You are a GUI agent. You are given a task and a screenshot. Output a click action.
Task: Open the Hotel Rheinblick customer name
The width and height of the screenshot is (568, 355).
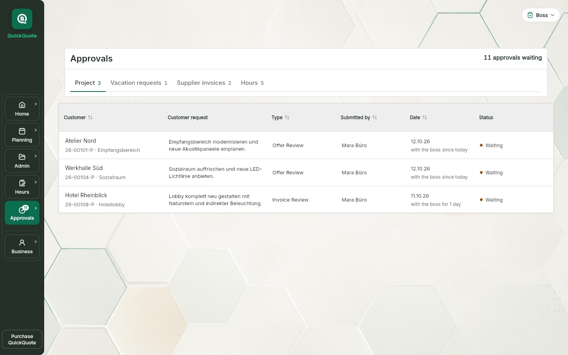(x=86, y=195)
